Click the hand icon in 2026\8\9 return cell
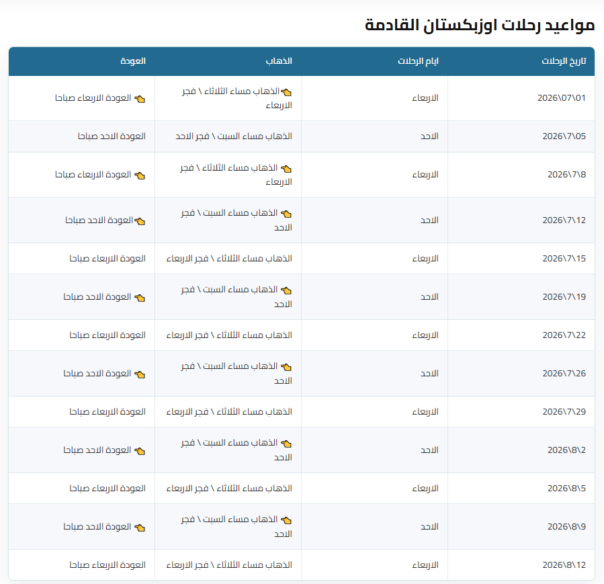 [140, 528]
